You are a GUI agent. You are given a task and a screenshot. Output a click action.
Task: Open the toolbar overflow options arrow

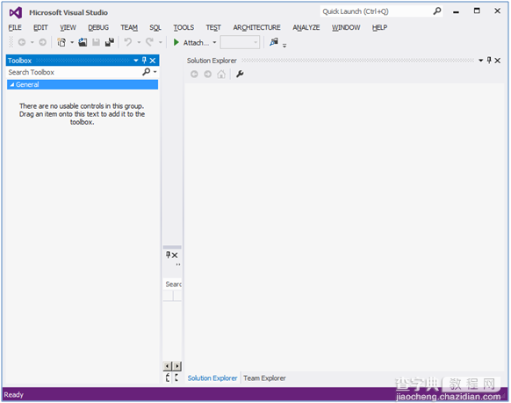[284, 46]
